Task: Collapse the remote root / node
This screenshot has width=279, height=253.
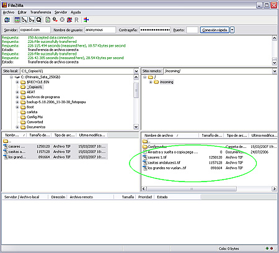Action: pos(145,77)
